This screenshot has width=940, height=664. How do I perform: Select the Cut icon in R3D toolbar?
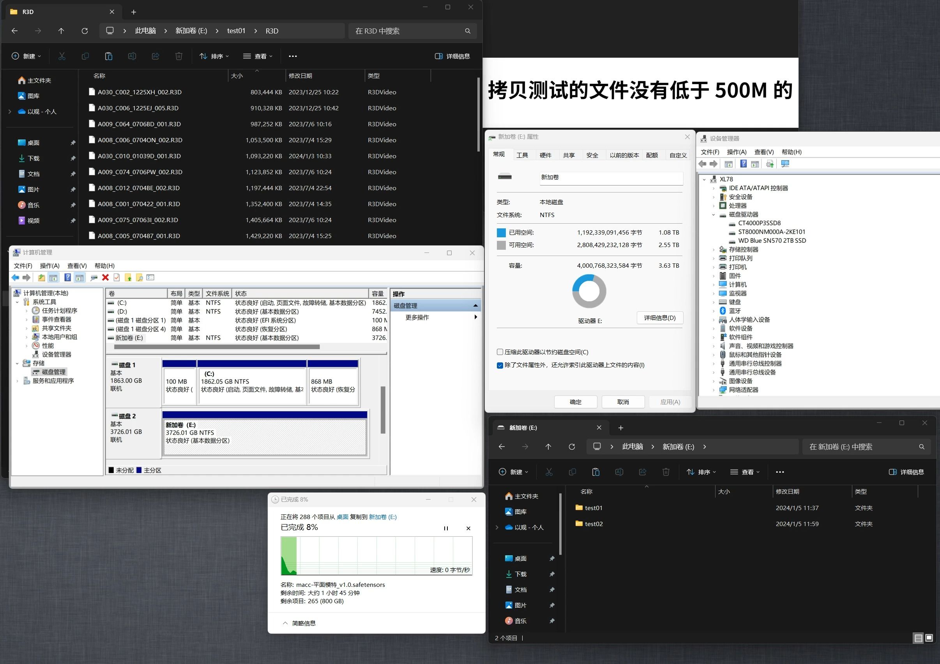(x=62, y=56)
